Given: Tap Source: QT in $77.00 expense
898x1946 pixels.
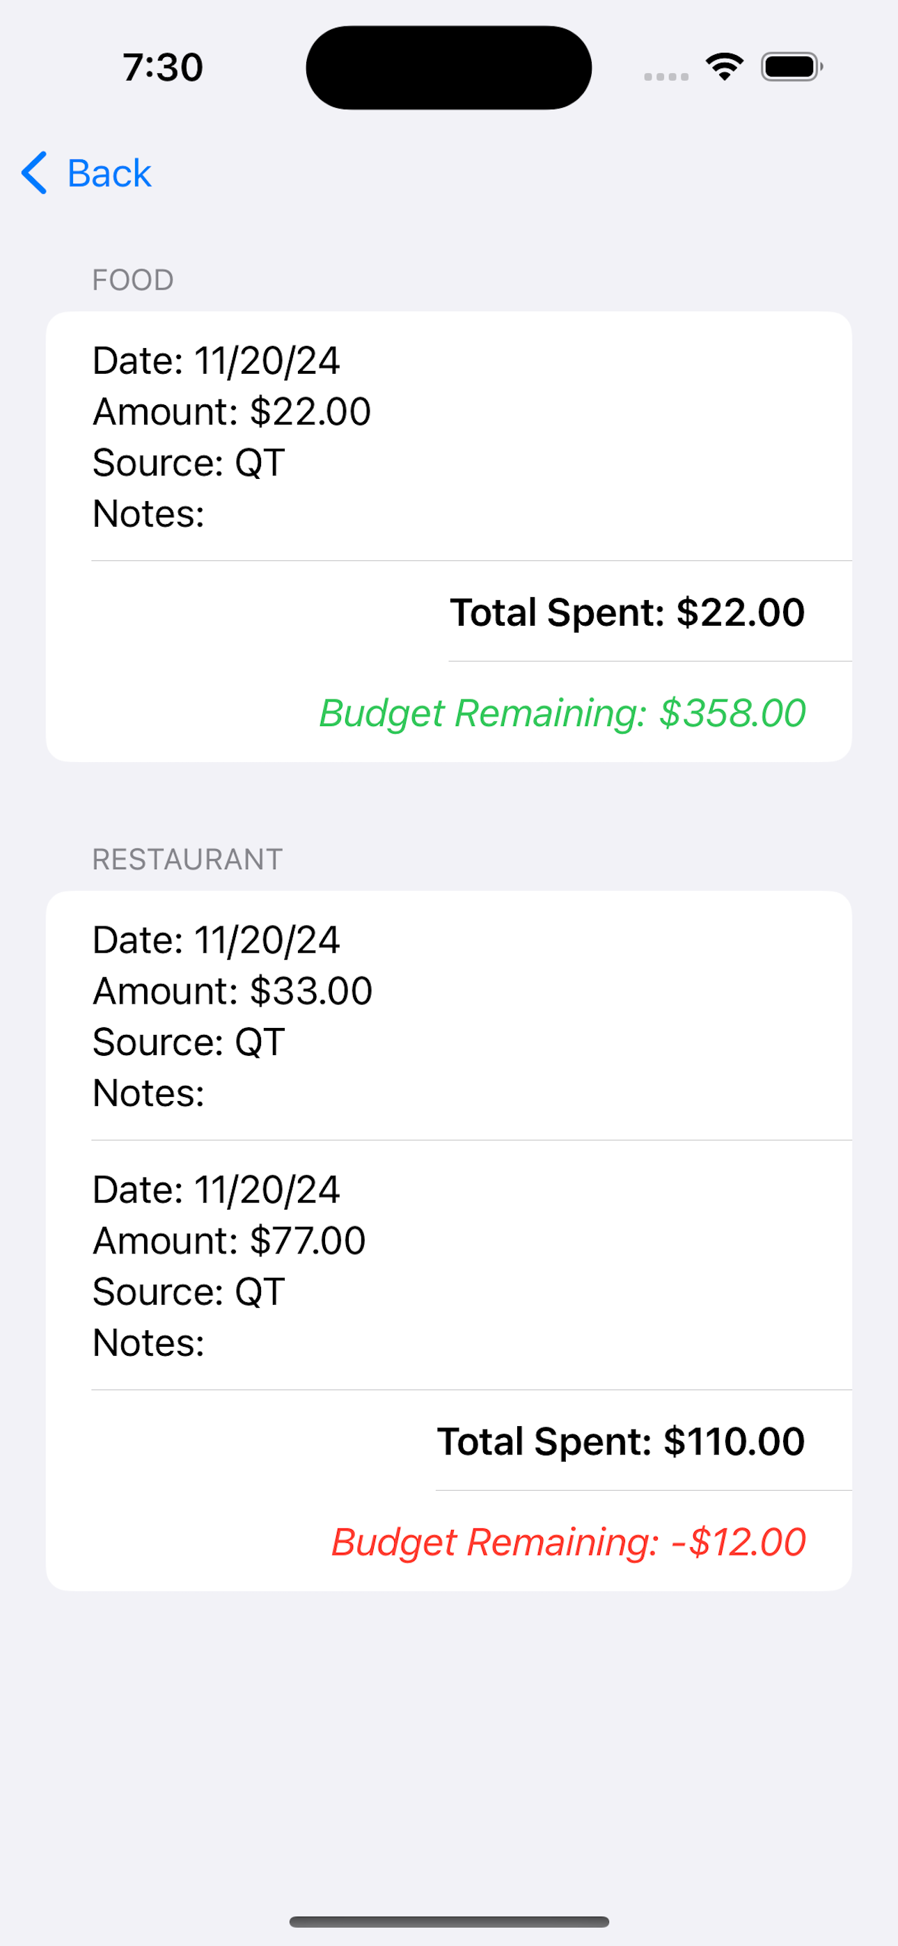Looking at the screenshot, I should [x=189, y=1292].
